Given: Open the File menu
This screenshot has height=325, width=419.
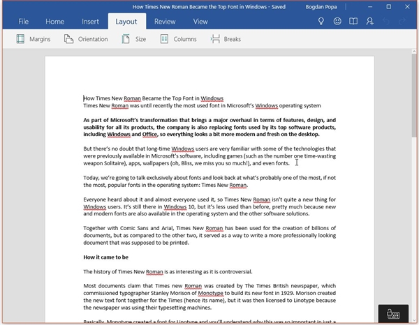Looking at the screenshot, I should 23,22.
